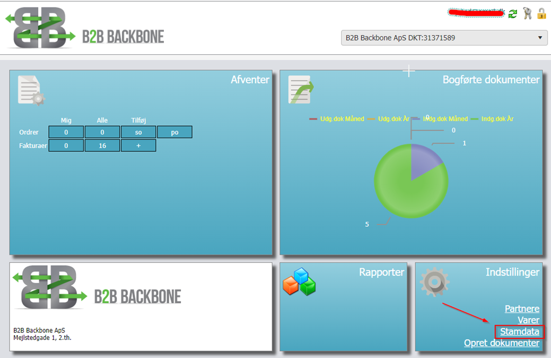
Task: Click the Rapporter colored cubes icon
Action: pos(299,282)
